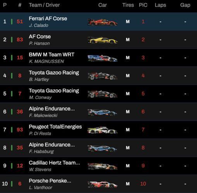Click the Laps column header

coord(160,5)
